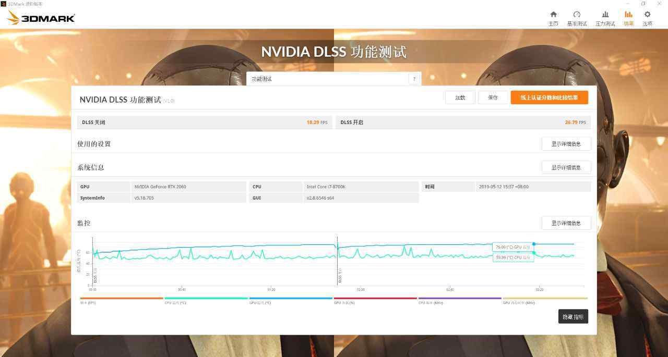Toggle green CPU 温度 (°C) legend metric
This screenshot has width=668, height=357.
point(206,301)
